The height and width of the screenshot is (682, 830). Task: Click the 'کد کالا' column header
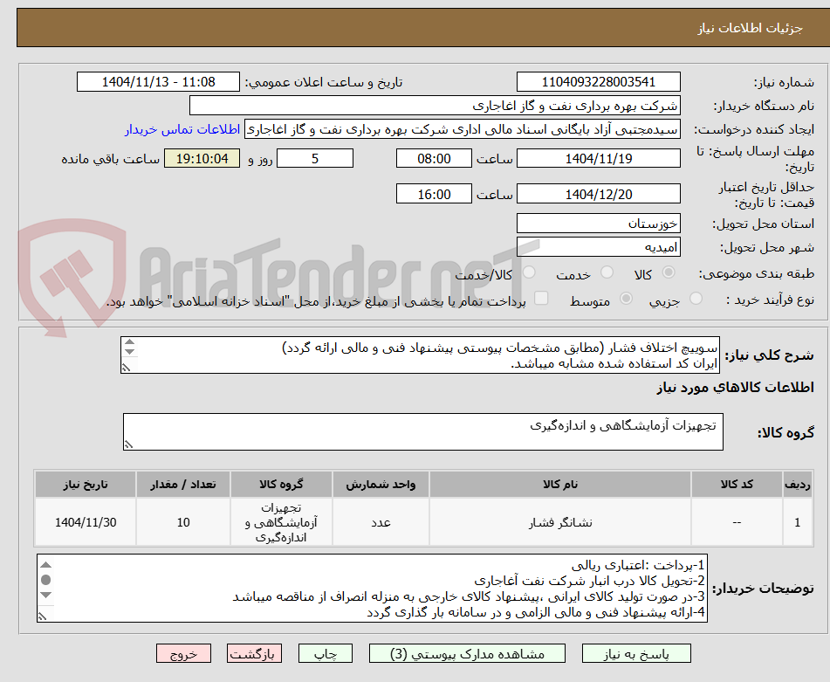[x=737, y=485]
